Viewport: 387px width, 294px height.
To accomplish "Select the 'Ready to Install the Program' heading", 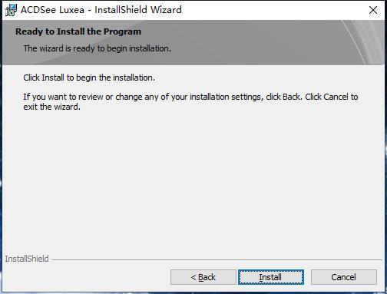I will click(x=78, y=31).
